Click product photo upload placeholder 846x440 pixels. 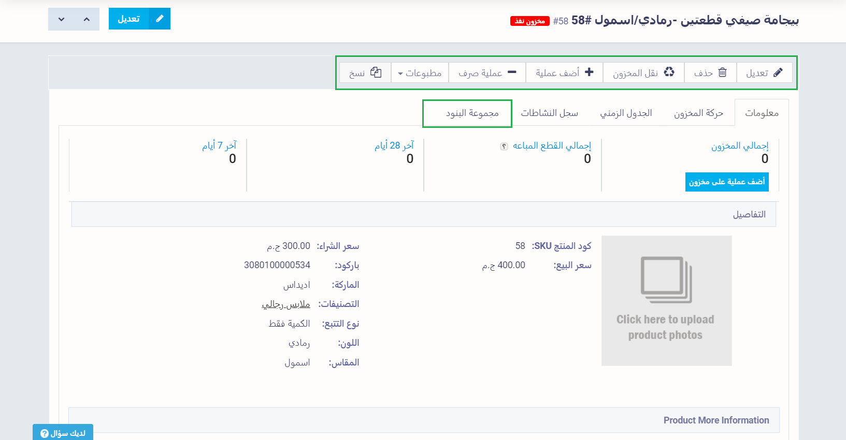[666, 301]
